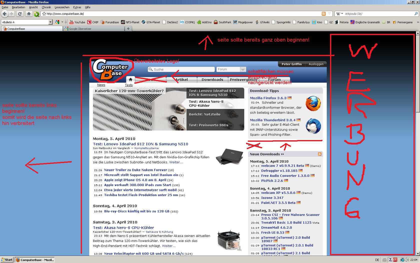Open the Preisvergleich navigation tab

[x=243, y=80]
